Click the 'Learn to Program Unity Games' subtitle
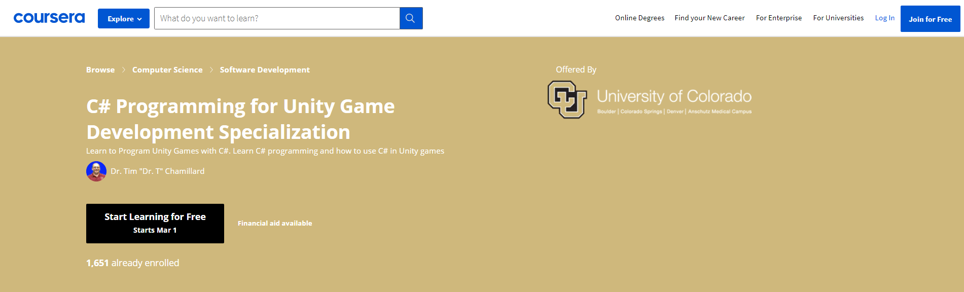 click(265, 151)
